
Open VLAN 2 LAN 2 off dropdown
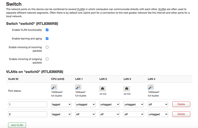pyautogui.click(x=110, y=114)
